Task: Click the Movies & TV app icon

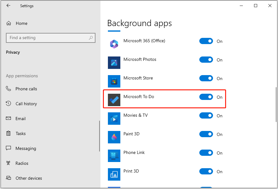Action: pyautogui.click(x=114, y=118)
